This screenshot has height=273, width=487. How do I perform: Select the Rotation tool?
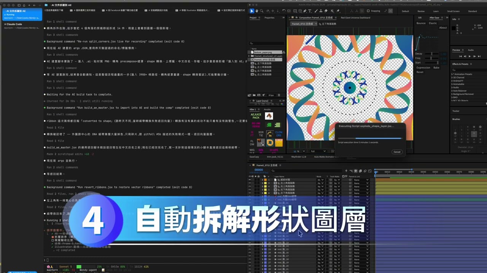click(284, 11)
